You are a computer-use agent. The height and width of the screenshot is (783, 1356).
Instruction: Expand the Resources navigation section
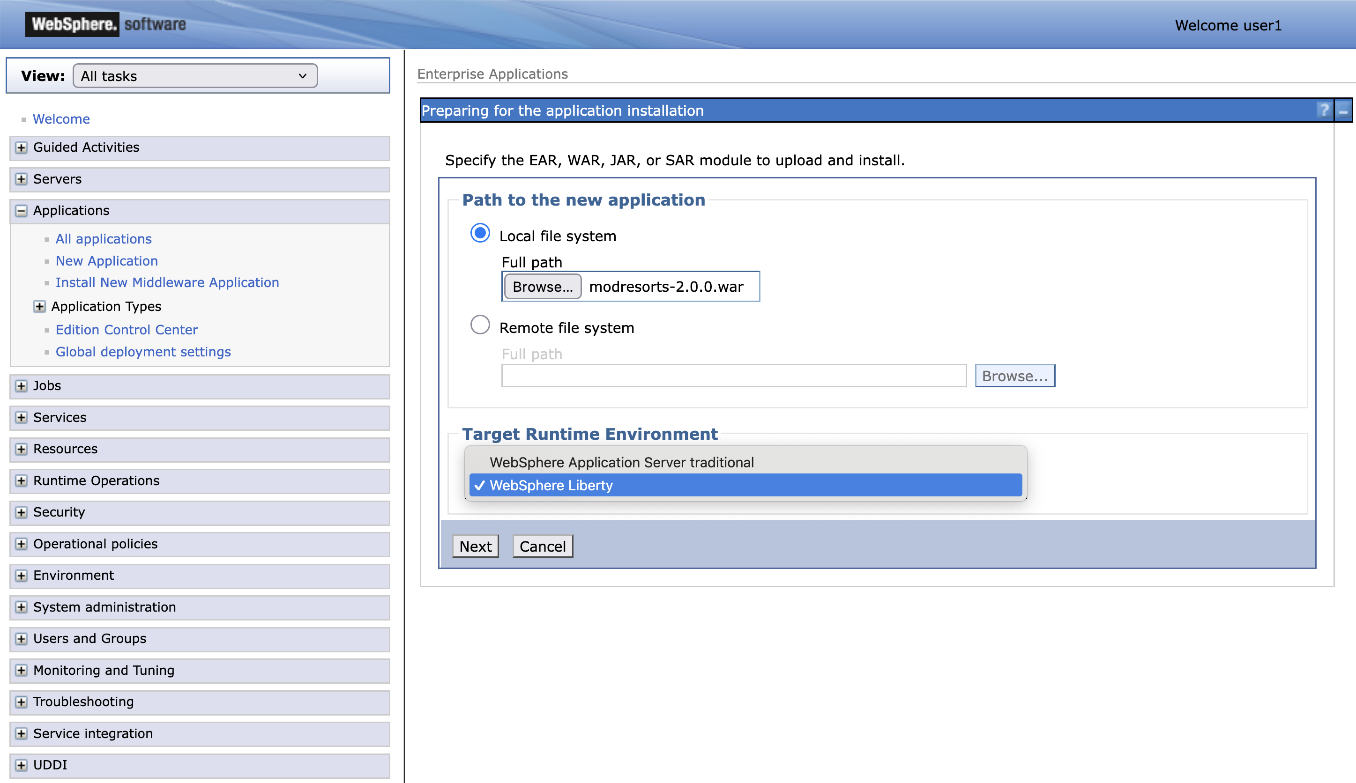pos(21,449)
